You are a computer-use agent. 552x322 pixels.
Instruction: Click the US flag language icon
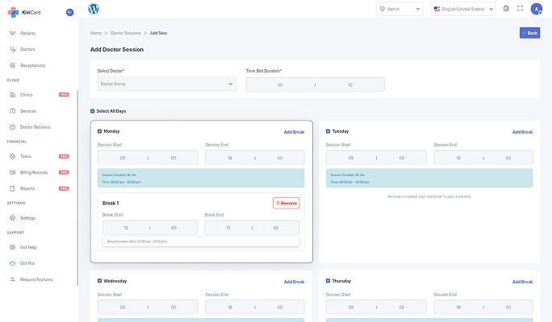437,9
